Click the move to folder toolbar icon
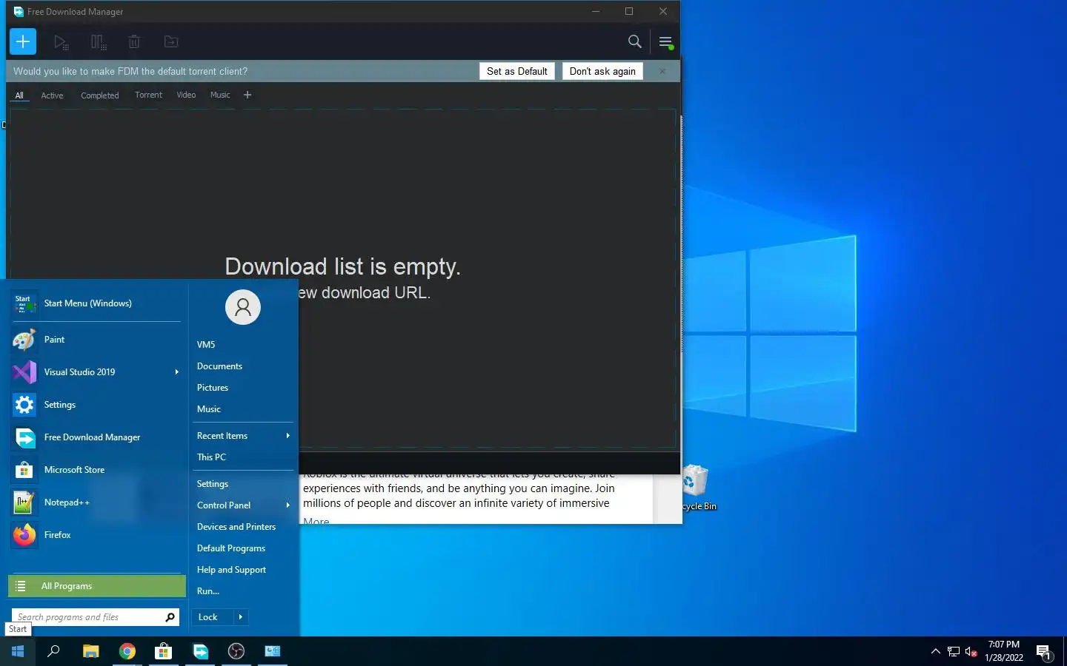The height and width of the screenshot is (666, 1067). 171,42
